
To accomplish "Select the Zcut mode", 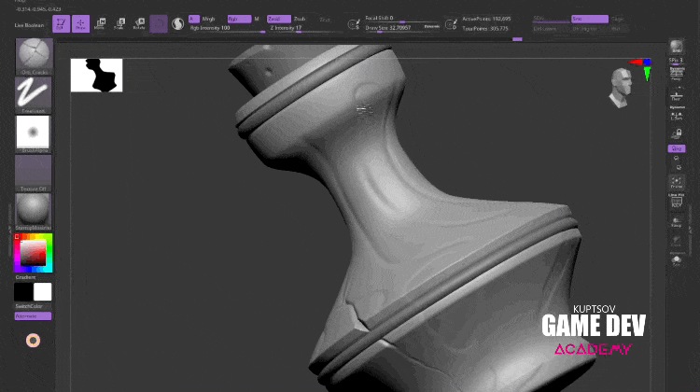I will [325, 20].
